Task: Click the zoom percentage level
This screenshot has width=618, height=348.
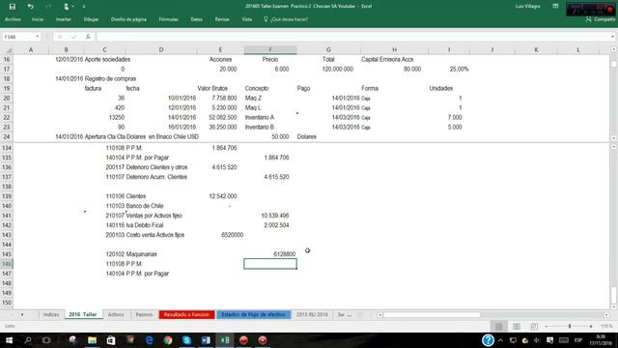Action: point(606,327)
